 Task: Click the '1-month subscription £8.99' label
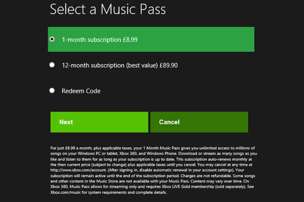[x=99, y=39]
